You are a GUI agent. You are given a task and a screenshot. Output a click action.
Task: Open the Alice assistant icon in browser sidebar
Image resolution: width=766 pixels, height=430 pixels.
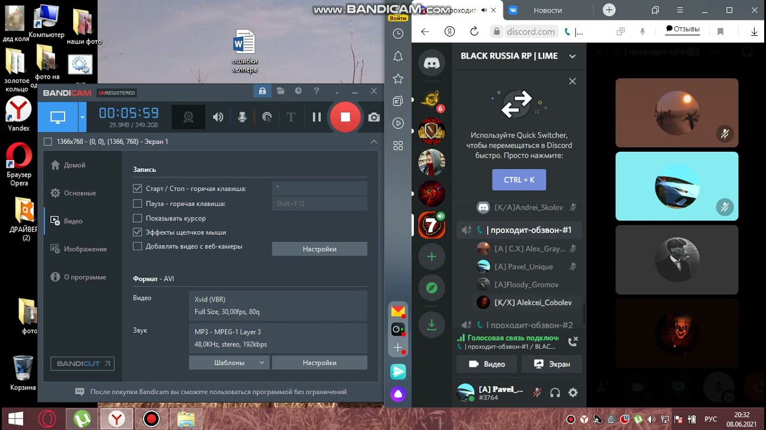tap(398, 394)
